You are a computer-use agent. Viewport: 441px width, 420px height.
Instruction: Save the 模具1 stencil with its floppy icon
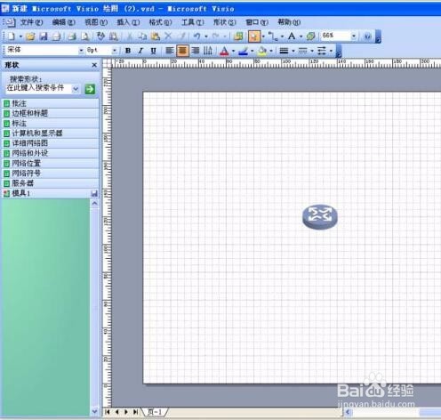pos(94,194)
